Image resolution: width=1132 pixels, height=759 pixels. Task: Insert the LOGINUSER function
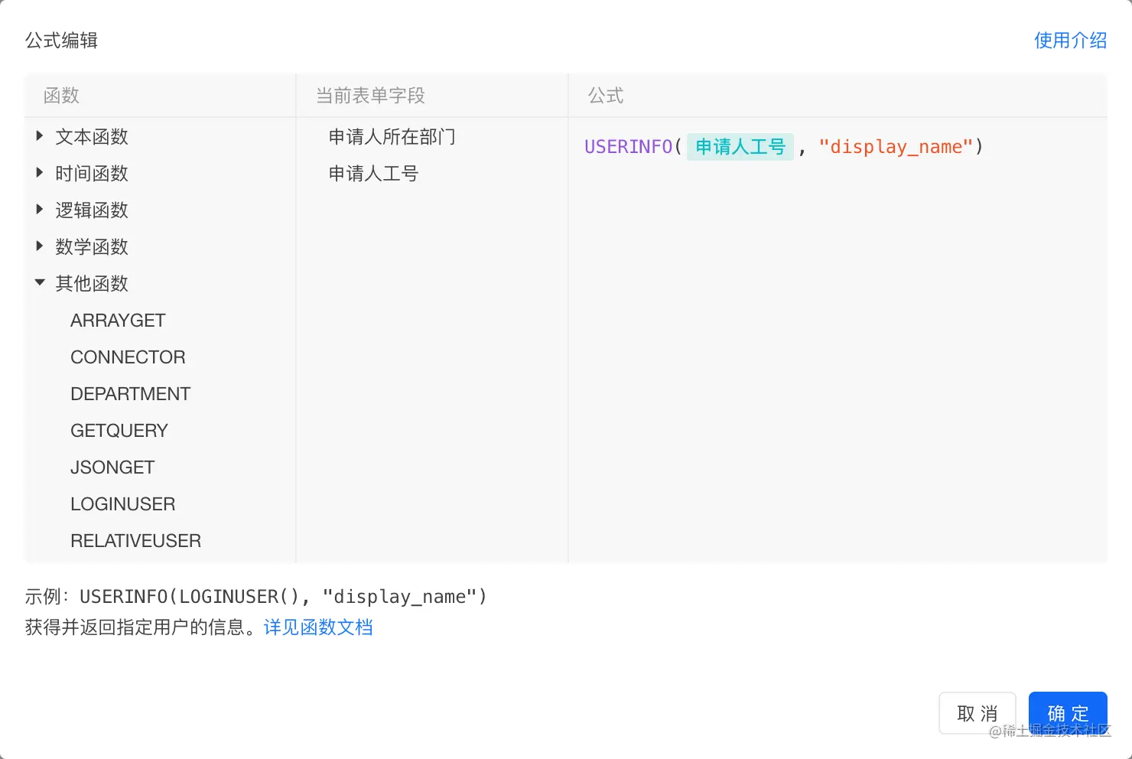[122, 504]
